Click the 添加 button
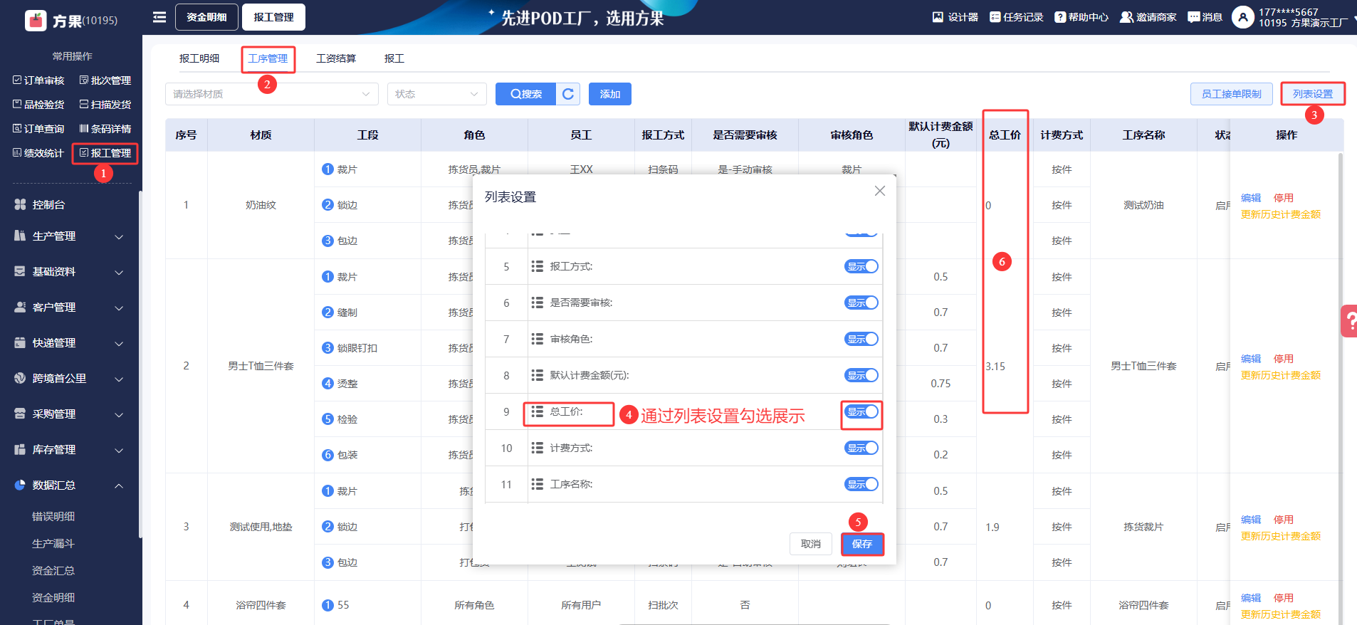1357x625 pixels. pyautogui.click(x=610, y=94)
